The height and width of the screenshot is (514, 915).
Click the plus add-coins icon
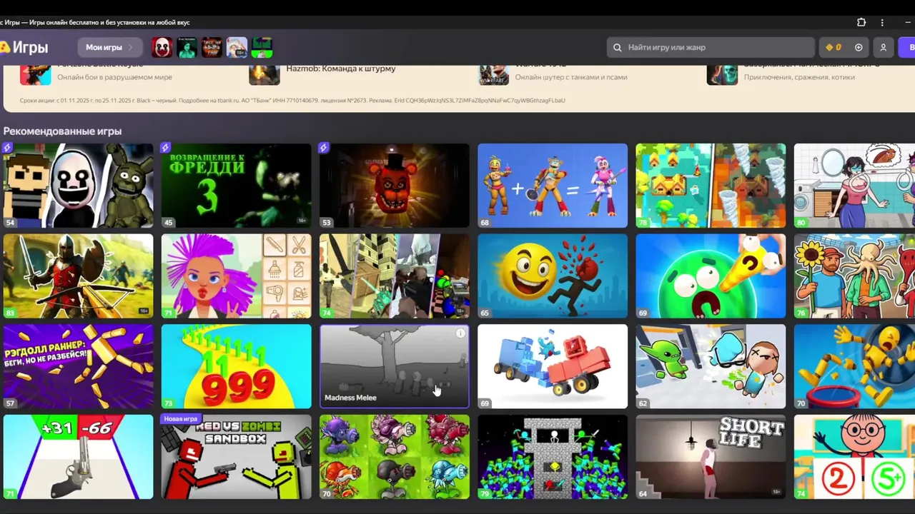pyautogui.click(x=859, y=48)
